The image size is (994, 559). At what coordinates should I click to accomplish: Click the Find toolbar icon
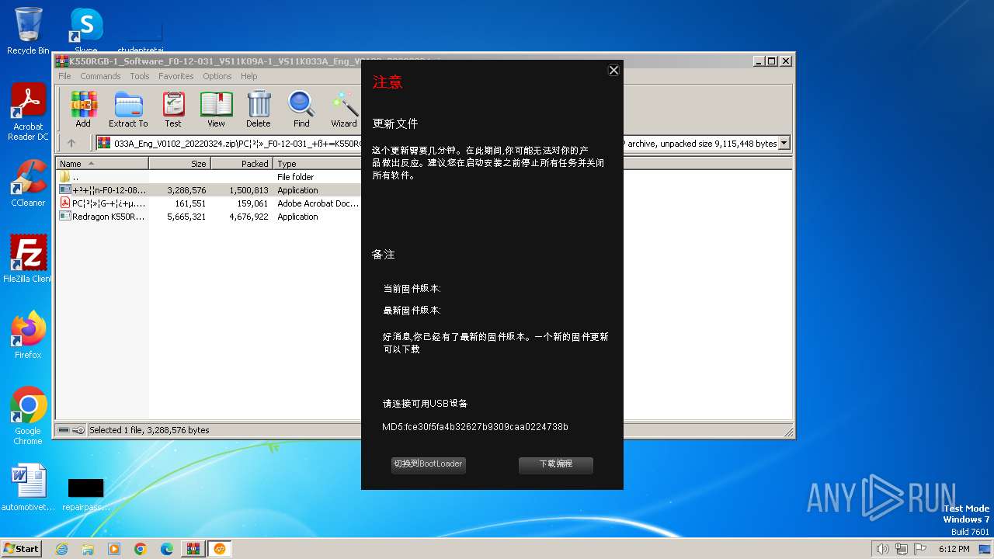(x=301, y=109)
